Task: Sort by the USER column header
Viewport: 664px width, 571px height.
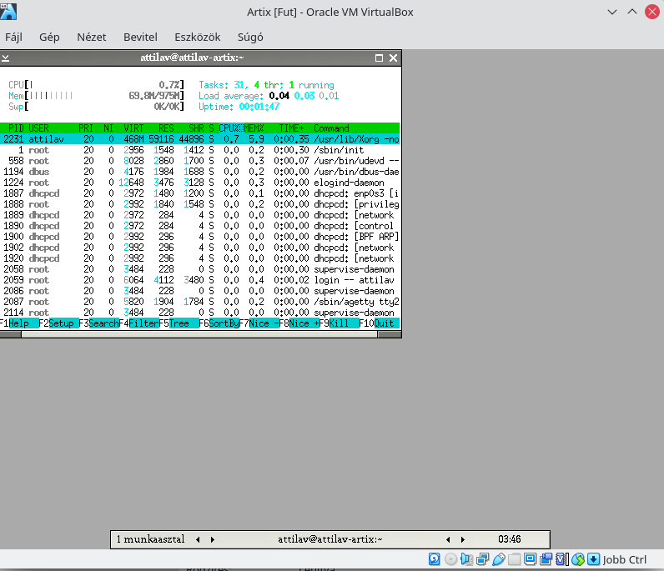Action: coord(38,128)
